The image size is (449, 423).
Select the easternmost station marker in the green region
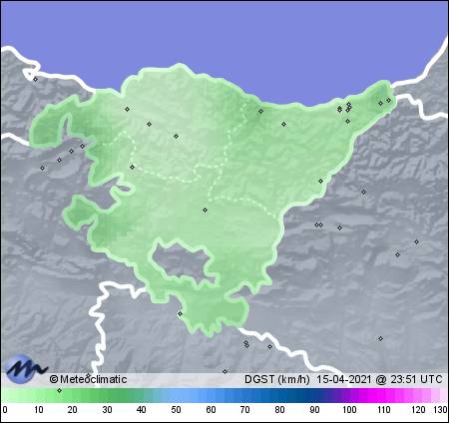point(388,100)
